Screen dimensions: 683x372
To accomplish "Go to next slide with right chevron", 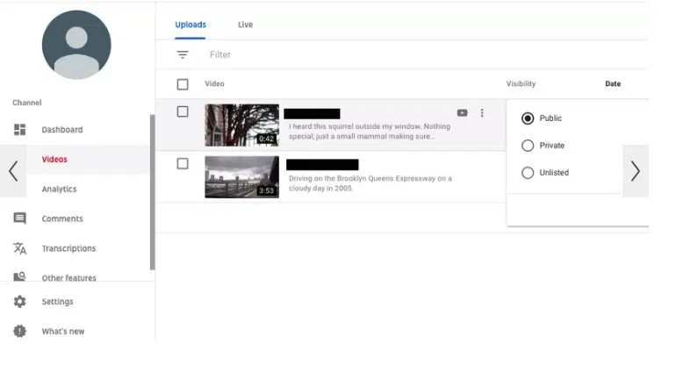I will (636, 171).
